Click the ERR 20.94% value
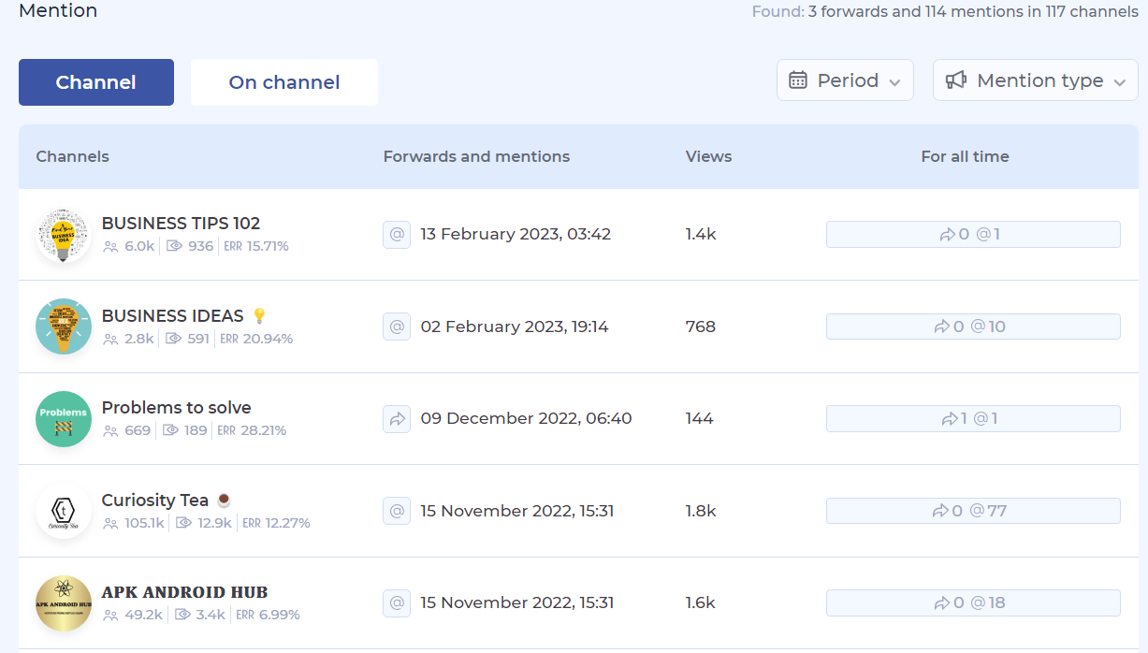 (256, 339)
